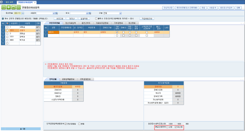Open the 부서 search lookup icon
Viewport: 245px width, 131px height.
pos(90,13)
